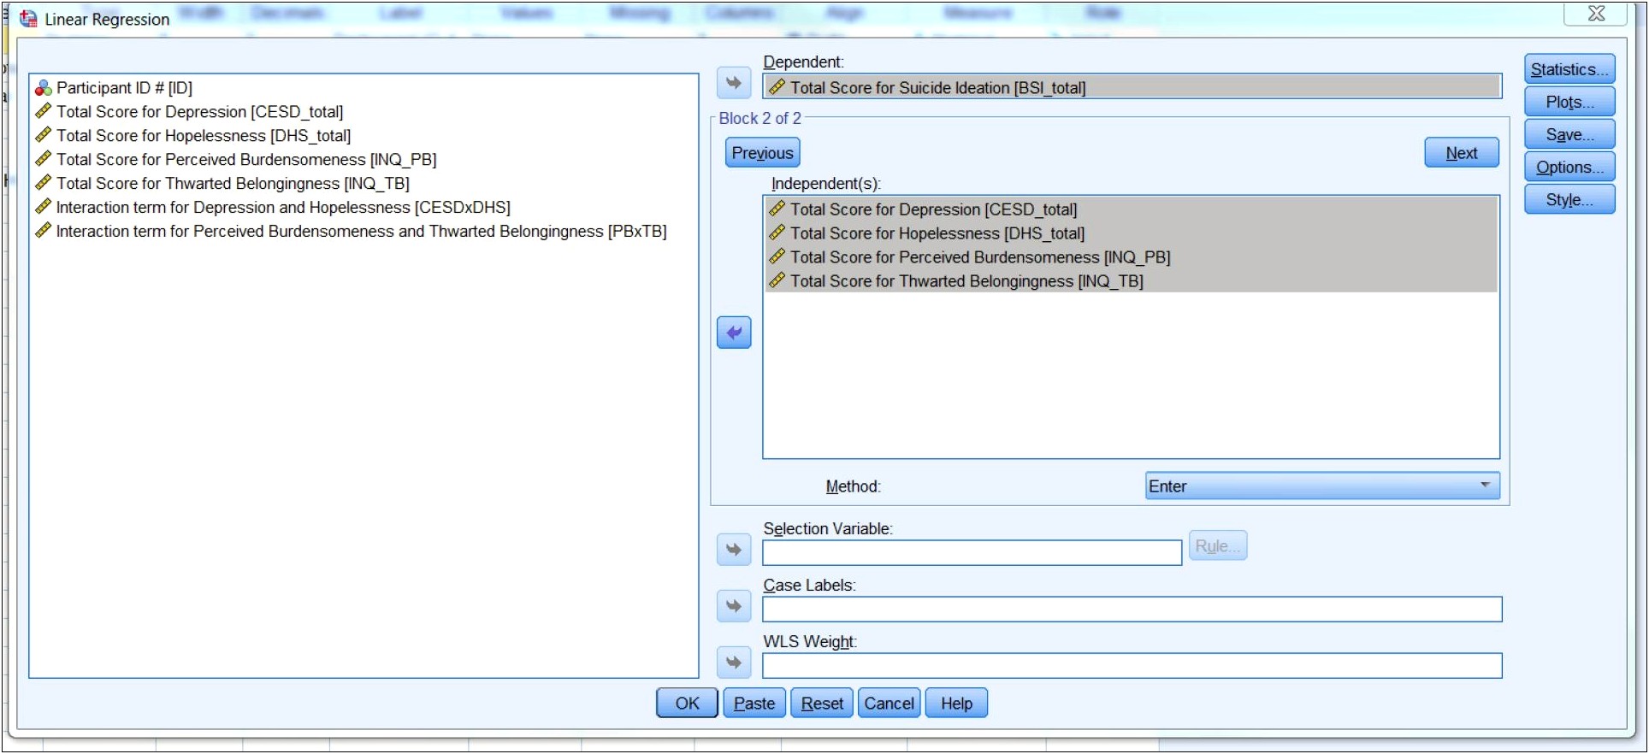The width and height of the screenshot is (1649, 754).
Task: Select Participant ID # [ID] in variable list
Action: coord(124,88)
